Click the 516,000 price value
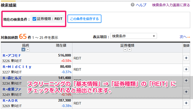Viewport: 193px width, 109px height. [x=64, y=55]
